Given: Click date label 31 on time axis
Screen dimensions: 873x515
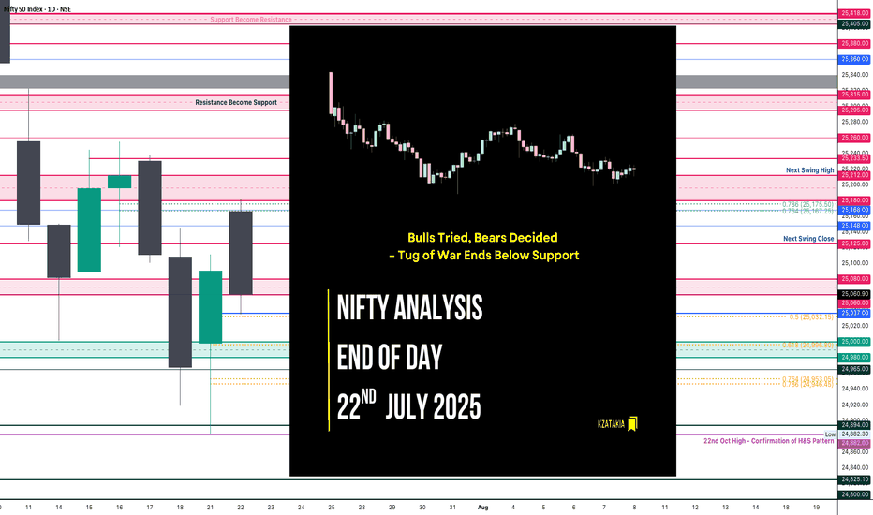Looking at the screenshot, I should [452, 508].
